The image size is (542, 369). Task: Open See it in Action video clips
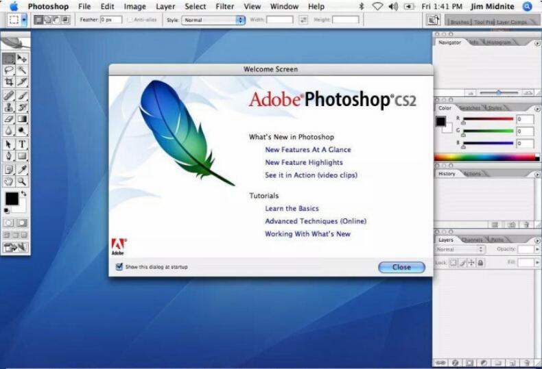(311, 175)
